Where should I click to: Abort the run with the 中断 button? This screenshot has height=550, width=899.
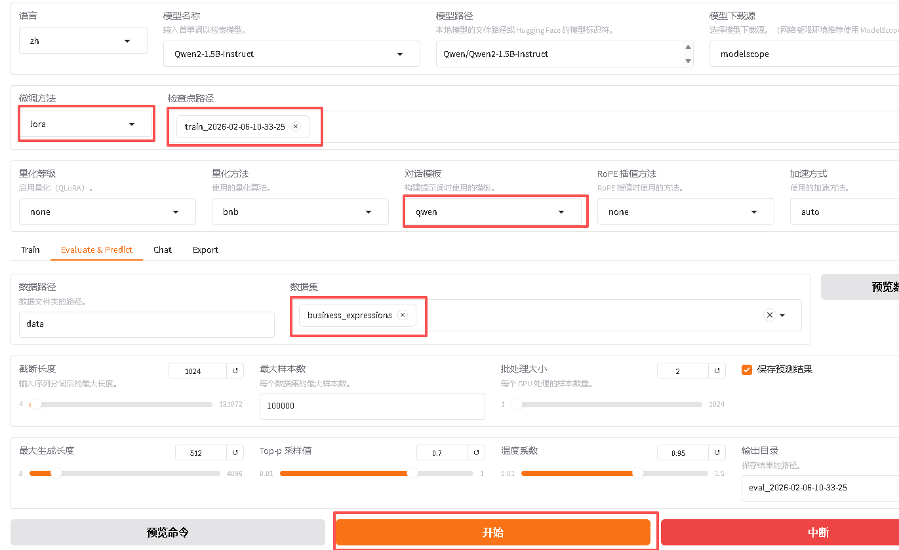point(780,532)
